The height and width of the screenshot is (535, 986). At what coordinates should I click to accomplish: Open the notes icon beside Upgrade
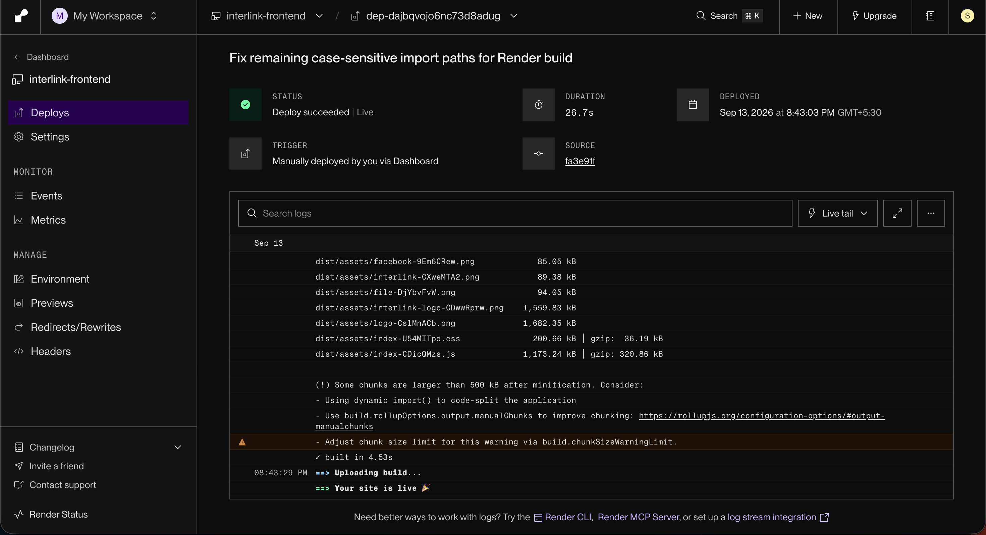(x=930, y=16)
